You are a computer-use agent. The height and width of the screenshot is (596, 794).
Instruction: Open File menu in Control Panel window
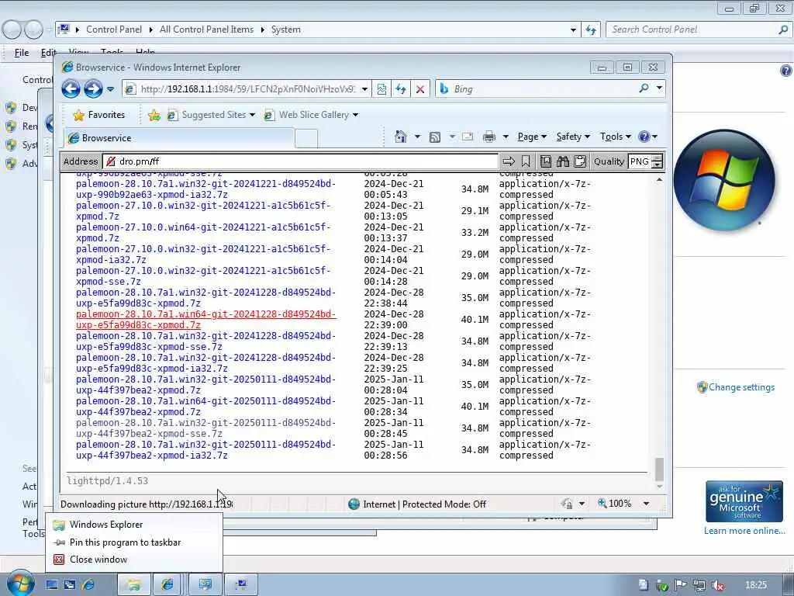click(x=22, y=53)
